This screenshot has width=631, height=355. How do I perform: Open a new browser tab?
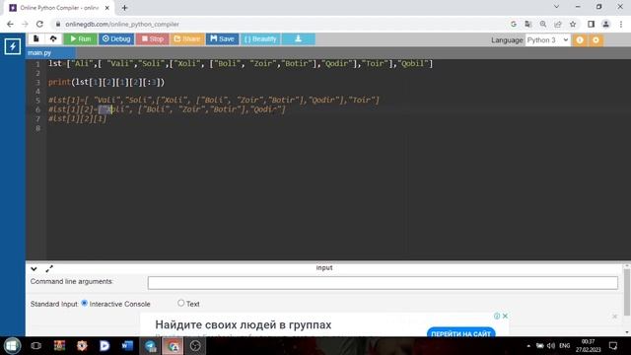point(124,8)
